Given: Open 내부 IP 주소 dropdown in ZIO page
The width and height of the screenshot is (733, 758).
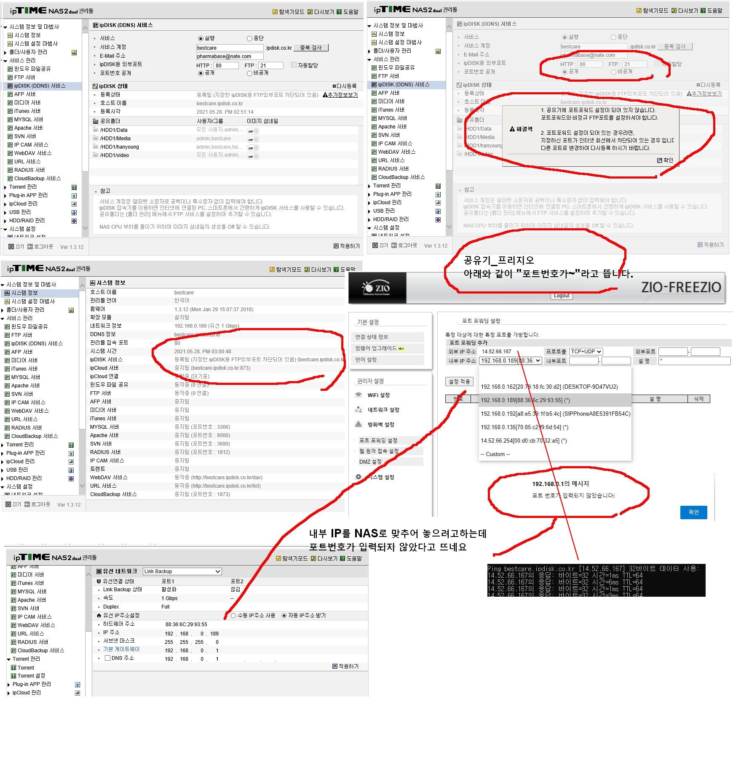Looking at the screenshot, I should [511, 361].
